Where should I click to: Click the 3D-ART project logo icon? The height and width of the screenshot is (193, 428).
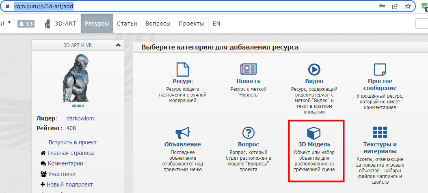click(48, 24)
